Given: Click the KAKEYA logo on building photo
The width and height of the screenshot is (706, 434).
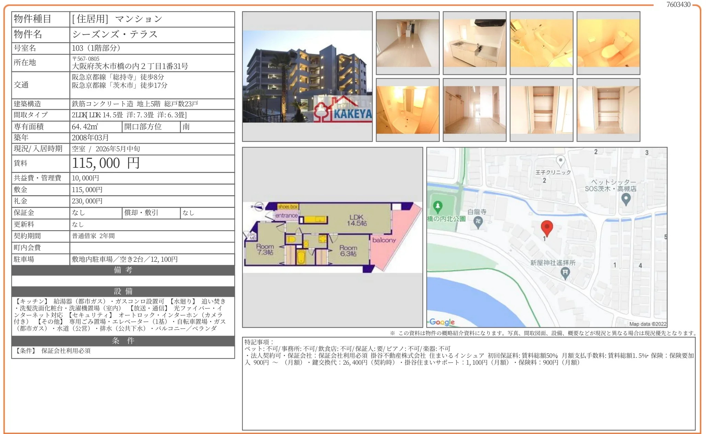Looking at the screenshot, I should click(343, 110).
